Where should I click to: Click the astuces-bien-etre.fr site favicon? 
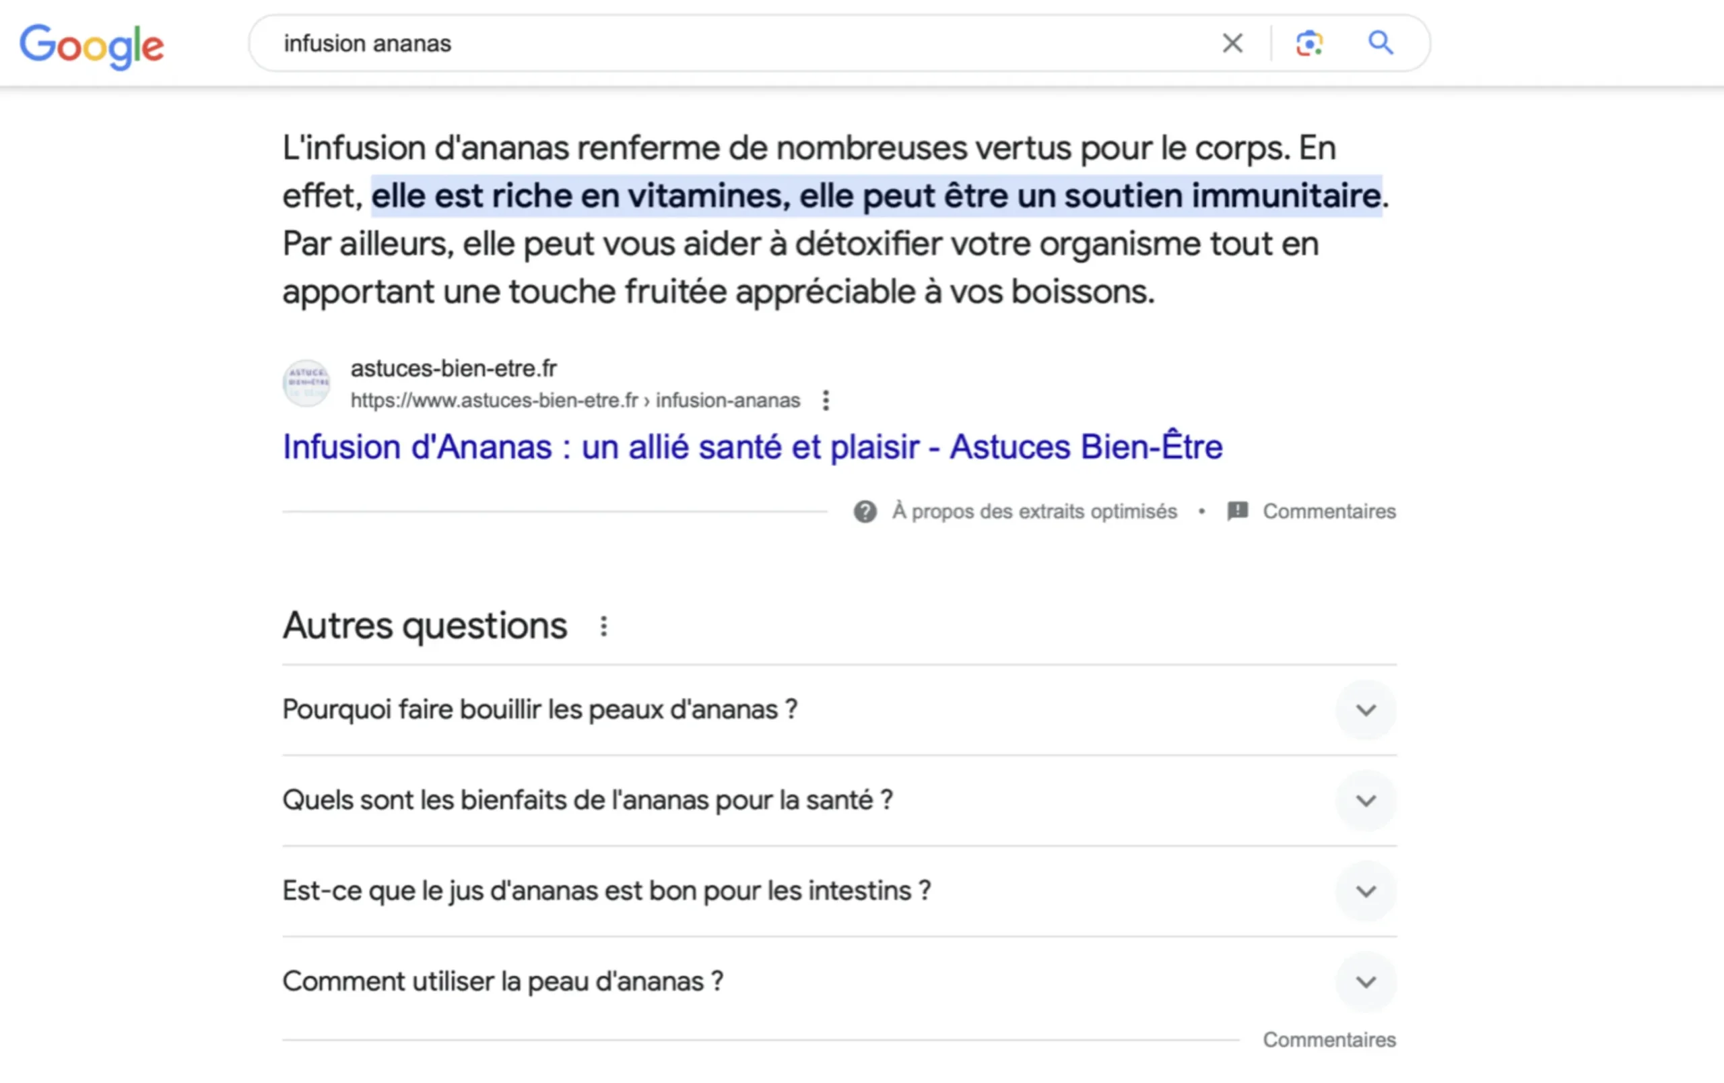click(x=306, y=383)
